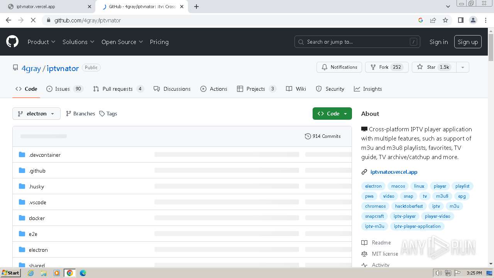Open the GitHub home logo

point(12,42)
